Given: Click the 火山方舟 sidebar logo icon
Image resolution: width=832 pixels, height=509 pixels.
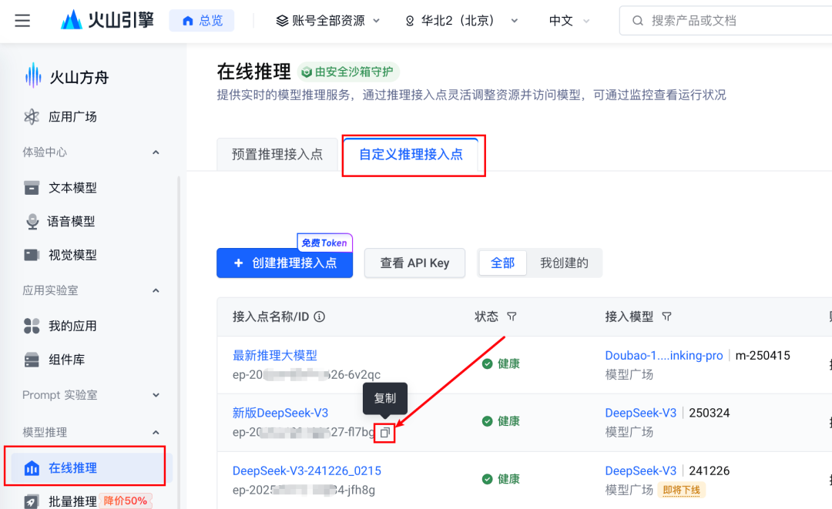Looking at the screenshot, I should point(33,75).
